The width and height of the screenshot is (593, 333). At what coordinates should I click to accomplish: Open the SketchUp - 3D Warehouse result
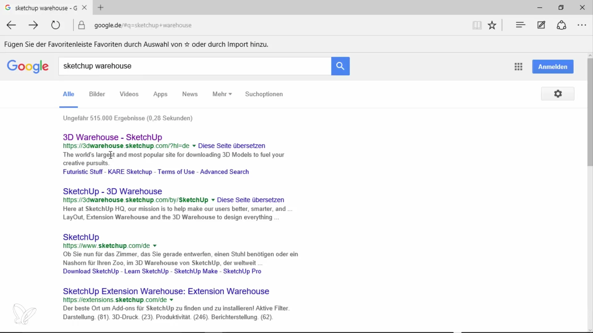pyautogui.click(x=112, y=191)
